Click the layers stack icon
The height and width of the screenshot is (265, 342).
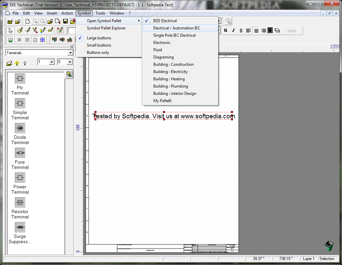coord(277,30)
